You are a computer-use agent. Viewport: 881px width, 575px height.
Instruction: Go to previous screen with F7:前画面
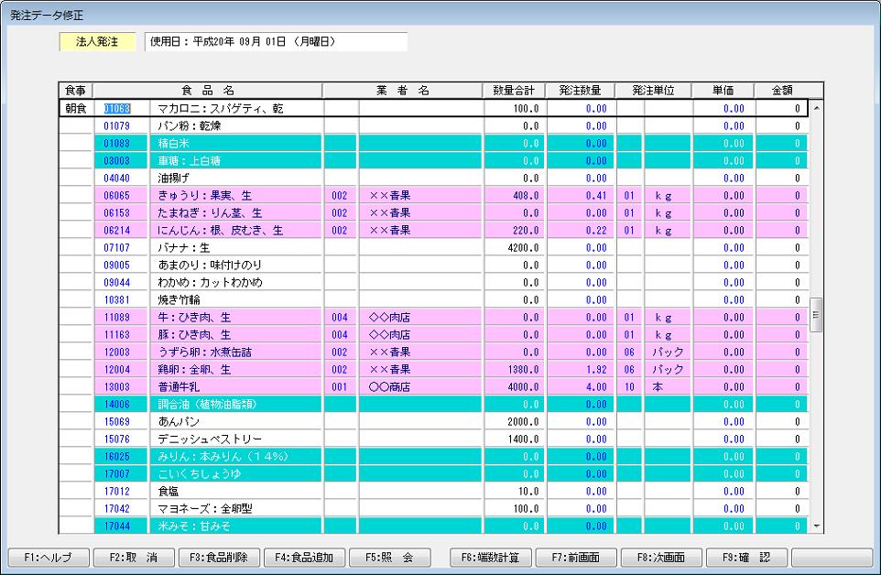576,557
